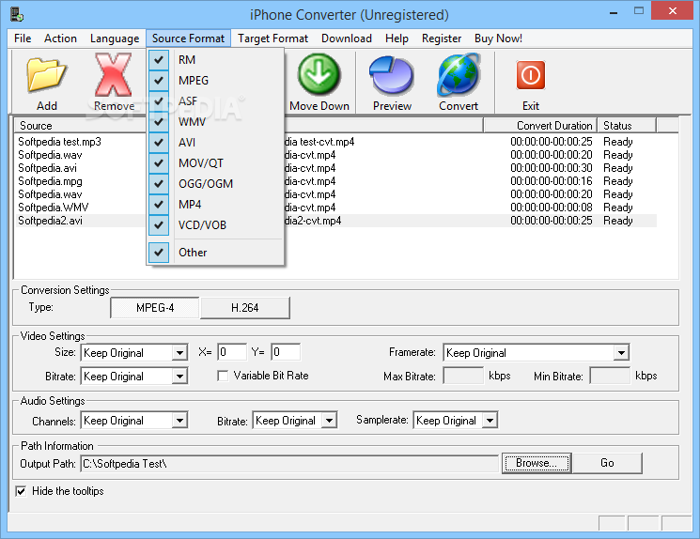Click the green Move Down arrow icon
The width and height of the screenshot is (700, 539).
[319, 74]
